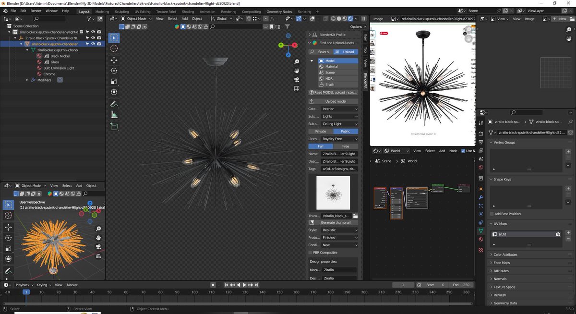Viewport: 576px width, 314px height.
Task: Select the Rotate tool in main viewport toolbar
Action: tap(114, 71)
